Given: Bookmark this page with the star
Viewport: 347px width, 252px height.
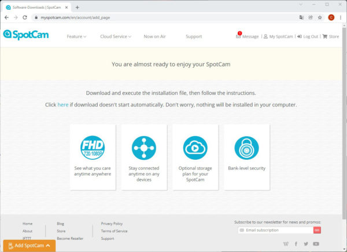Looking at the screenshot, I should (320, 17).
